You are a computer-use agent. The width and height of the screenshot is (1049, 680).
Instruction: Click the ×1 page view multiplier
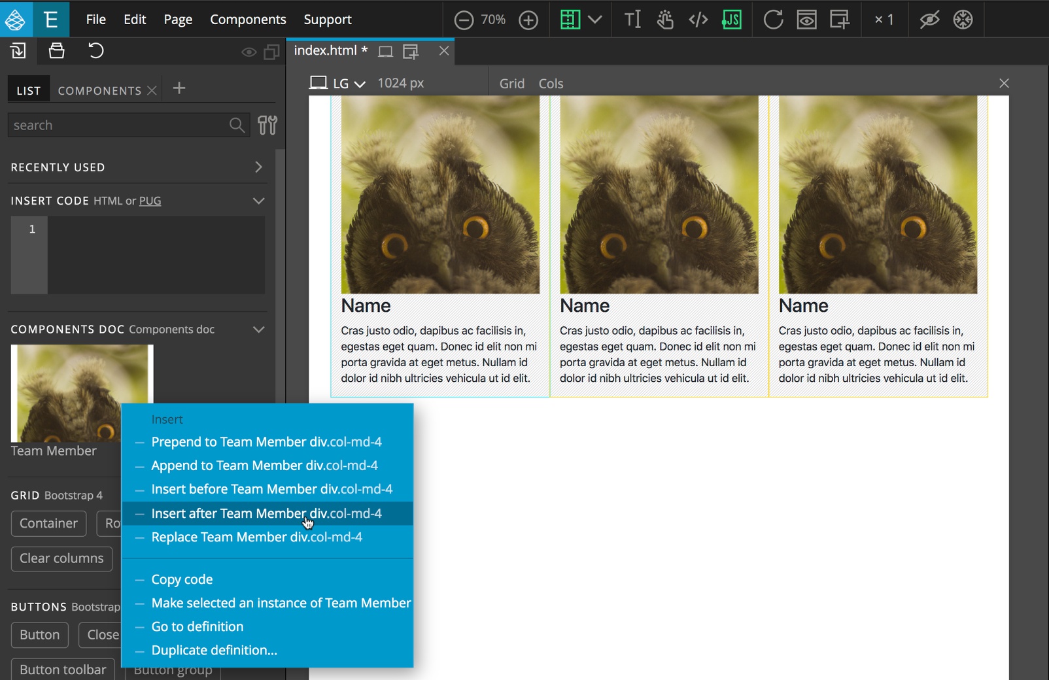884,20
